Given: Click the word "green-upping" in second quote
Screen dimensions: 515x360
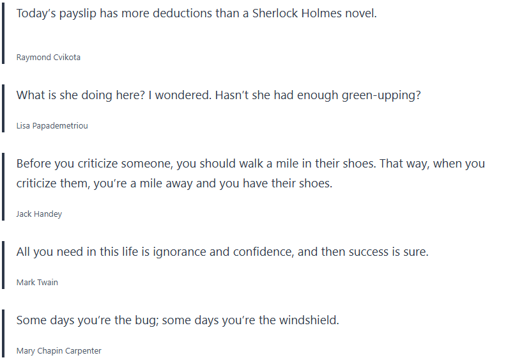Looking at the screenshot, I should pos(381,95).
